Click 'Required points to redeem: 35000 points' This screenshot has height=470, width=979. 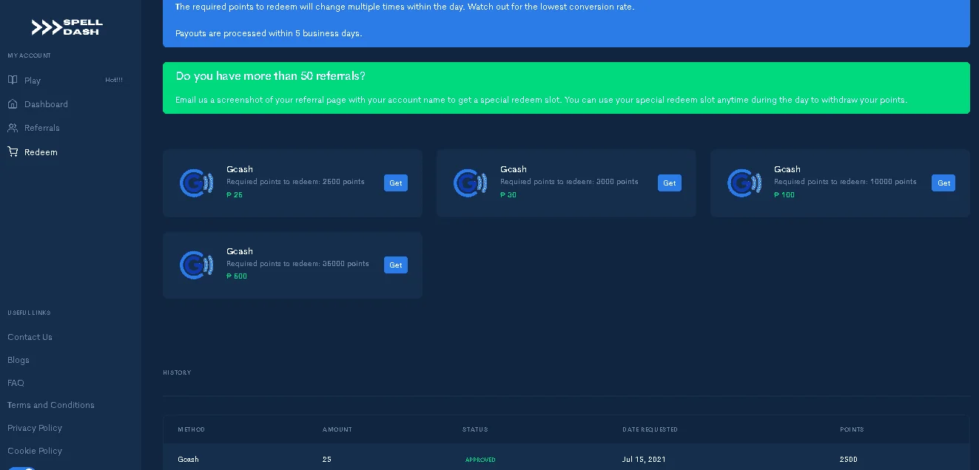297,264
